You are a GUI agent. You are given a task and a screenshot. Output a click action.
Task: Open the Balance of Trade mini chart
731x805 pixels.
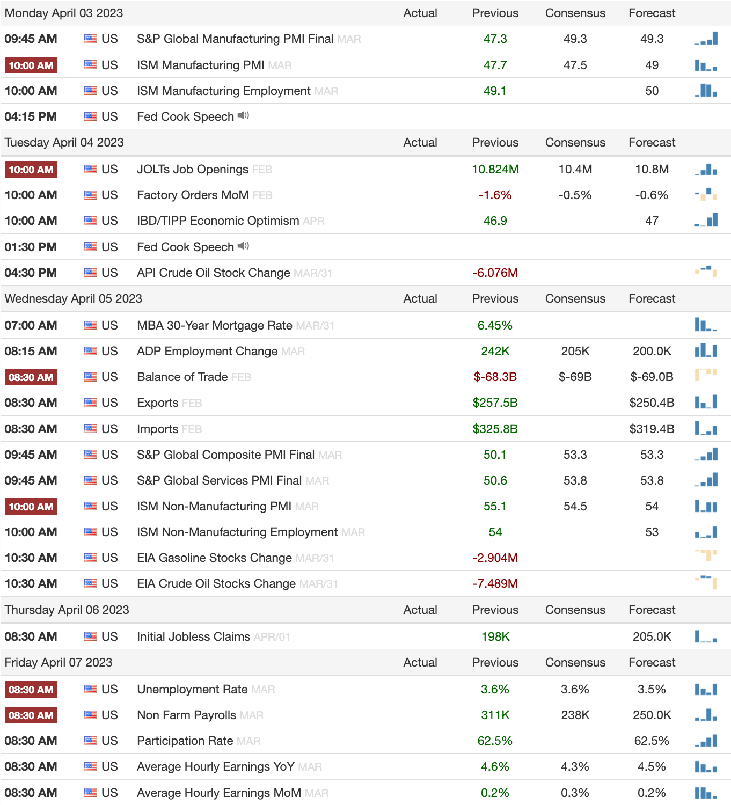point(706,375)
